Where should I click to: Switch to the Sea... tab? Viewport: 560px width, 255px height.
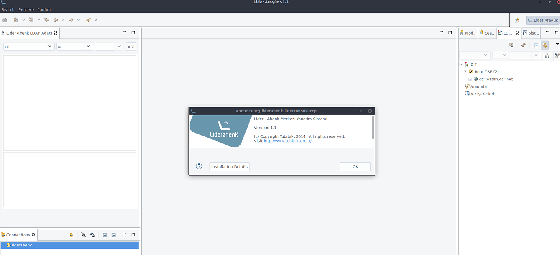[x=487, y=33]
